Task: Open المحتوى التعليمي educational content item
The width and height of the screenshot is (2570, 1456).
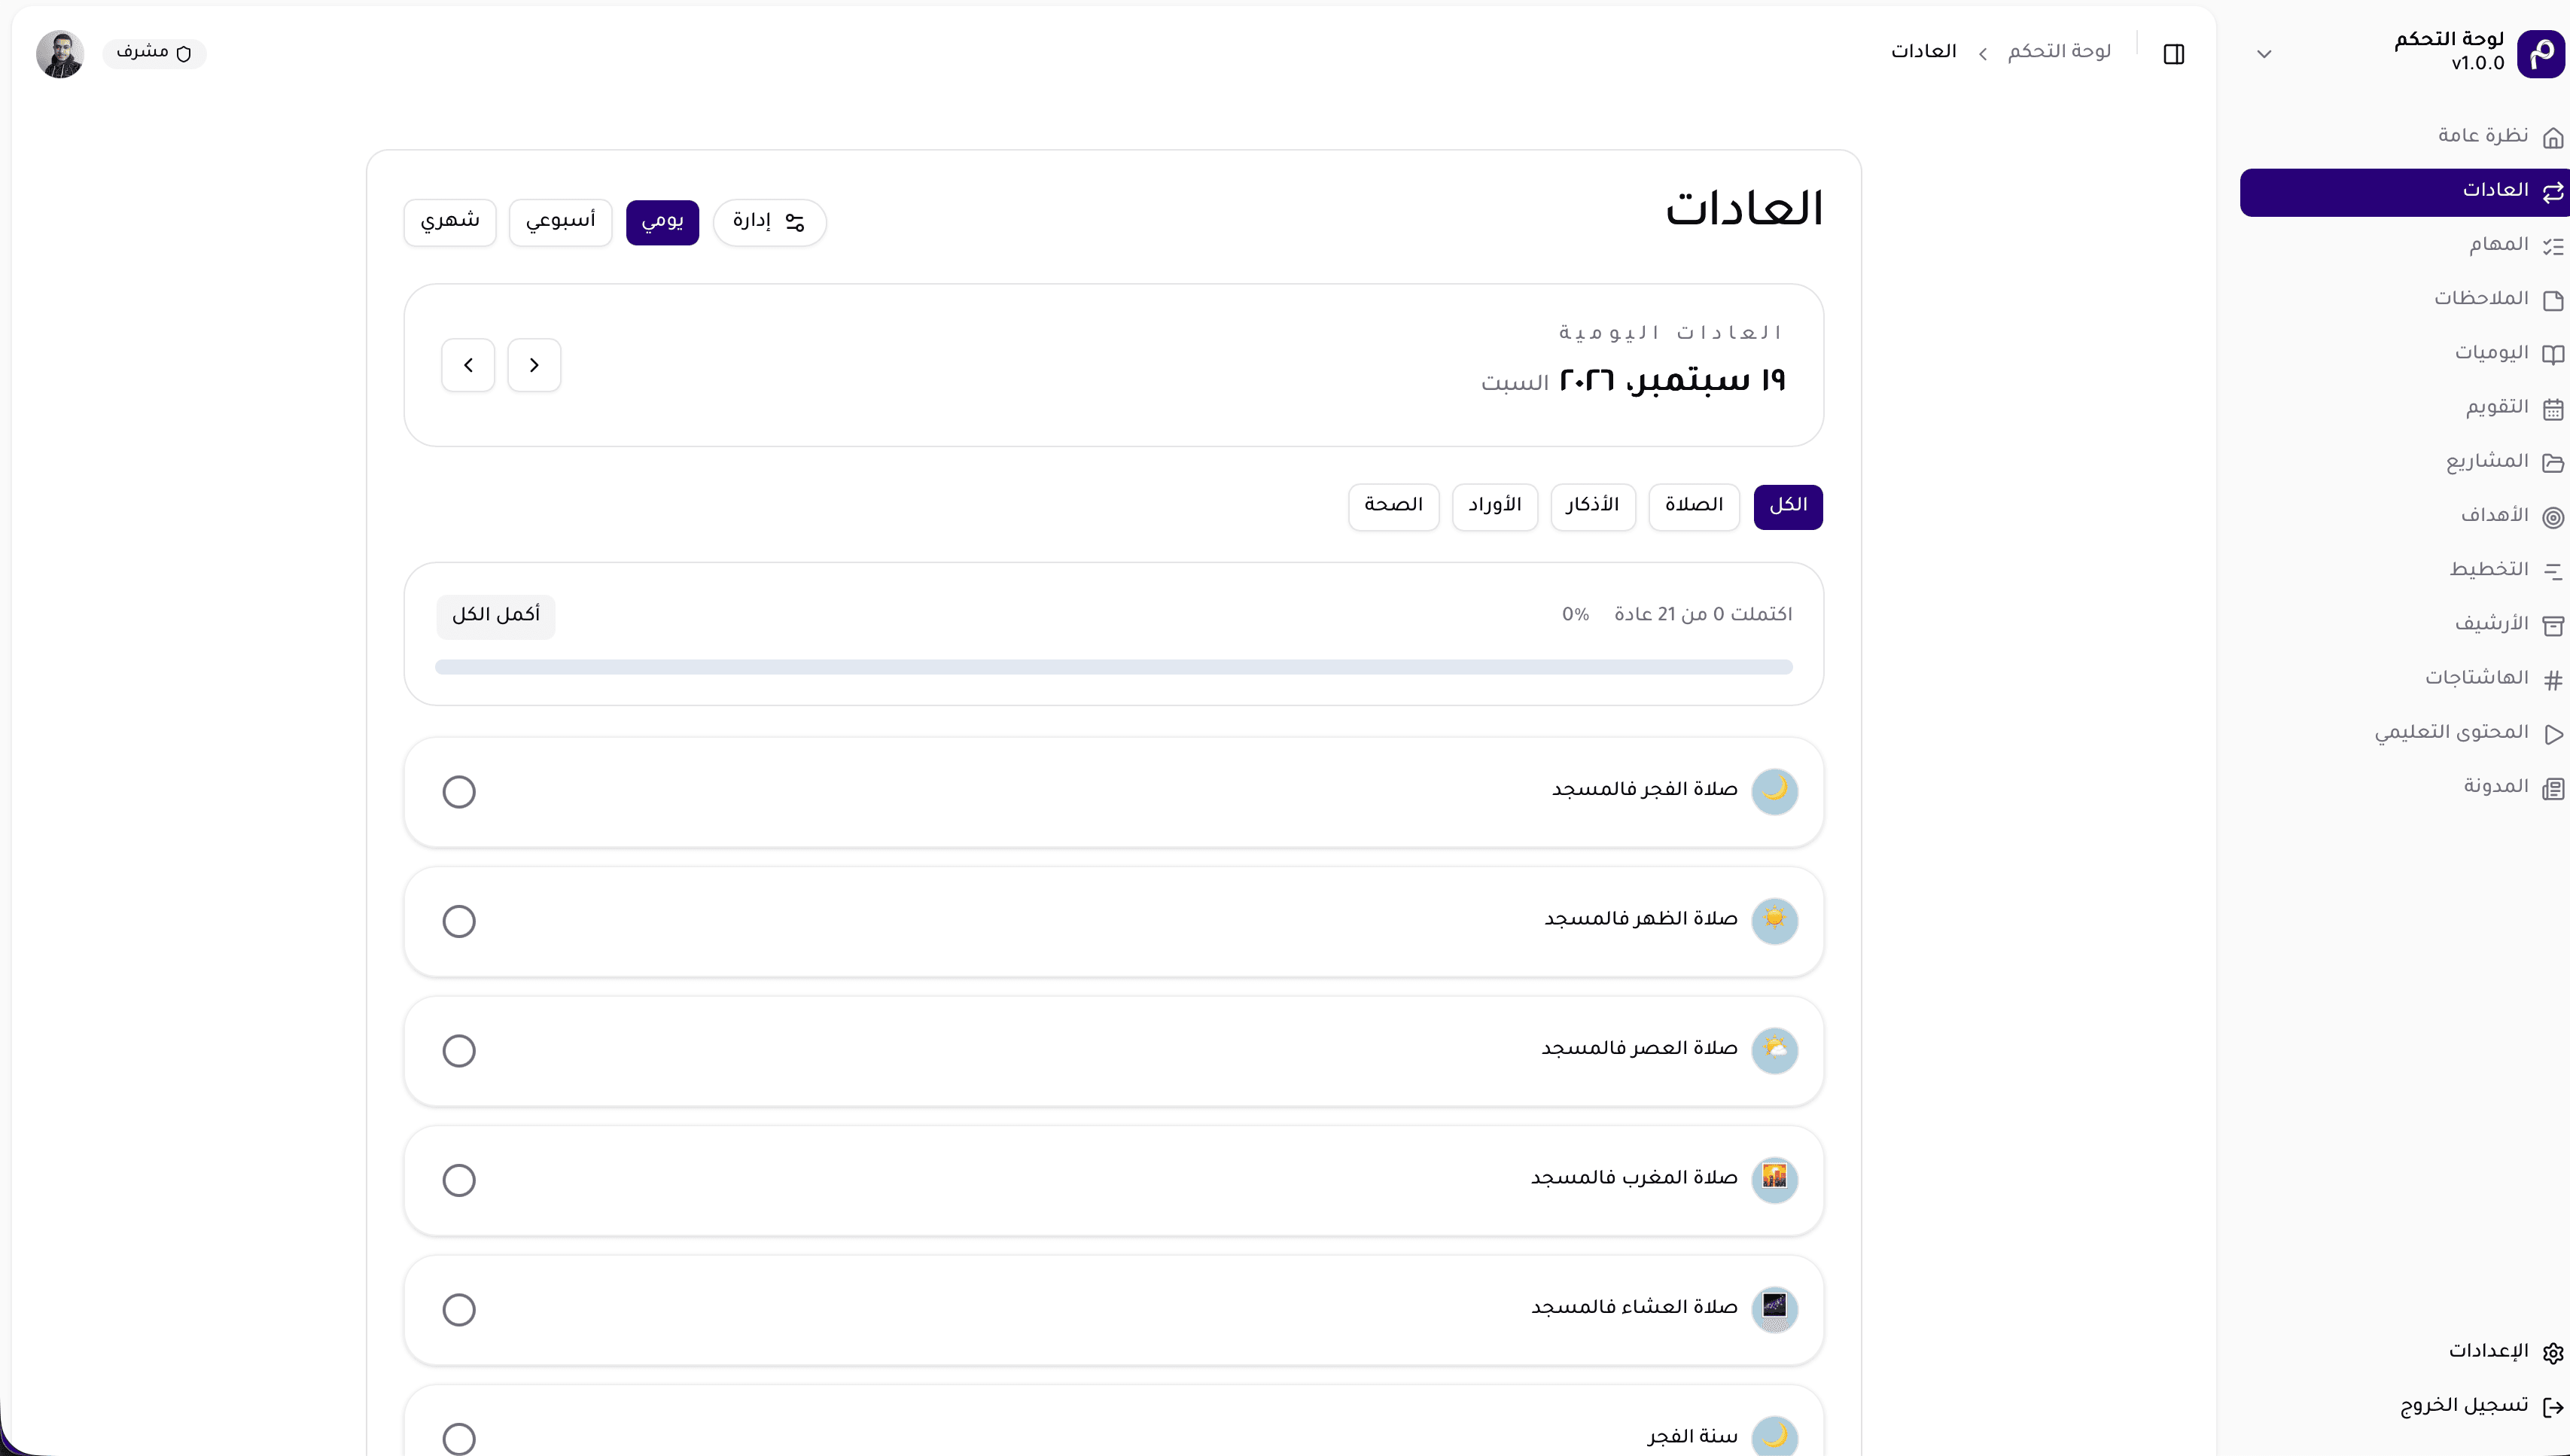Action: pos(2404,733)
